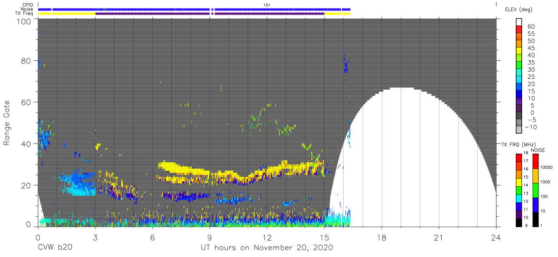Screen dimensions: 558x257
Task: Click the CVW b20 radar label
Action: pos(55,248)
